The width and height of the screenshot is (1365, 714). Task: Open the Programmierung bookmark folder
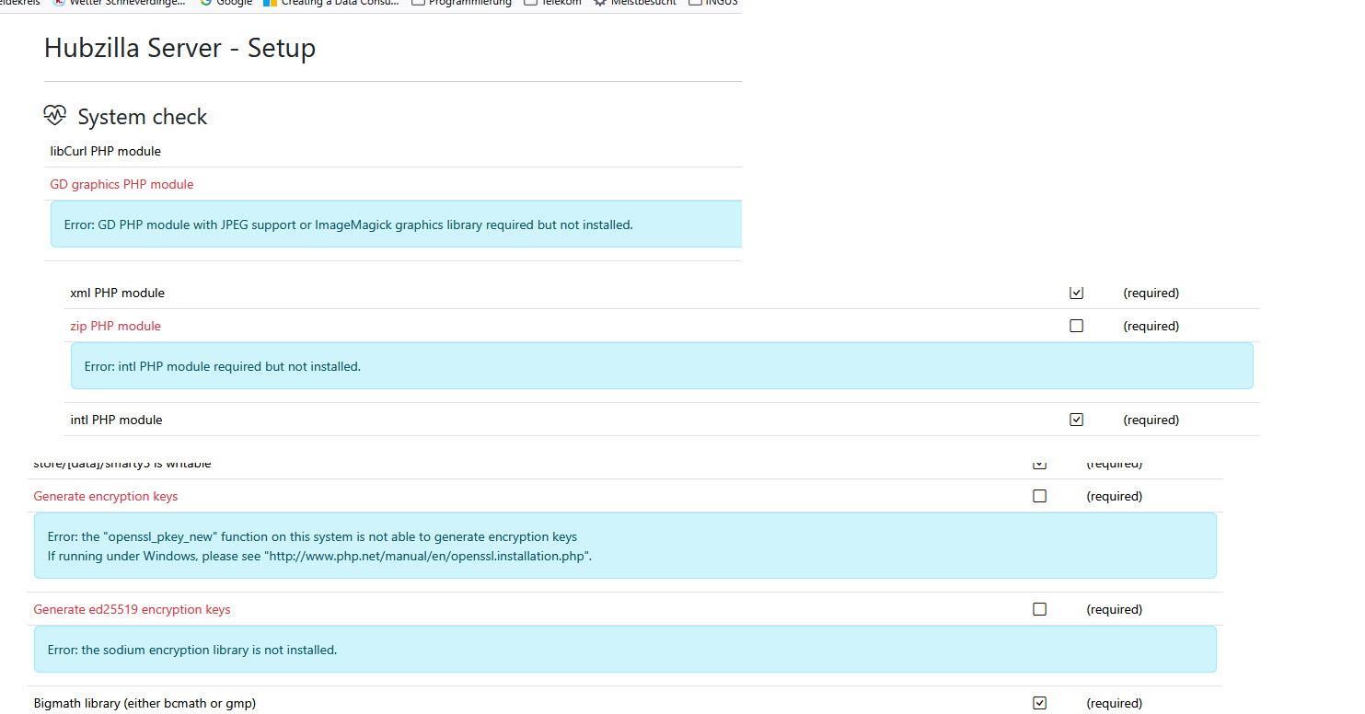461,3
